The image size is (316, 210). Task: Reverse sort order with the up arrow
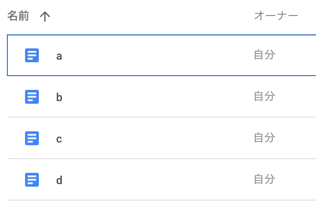(x=45, y=16)
